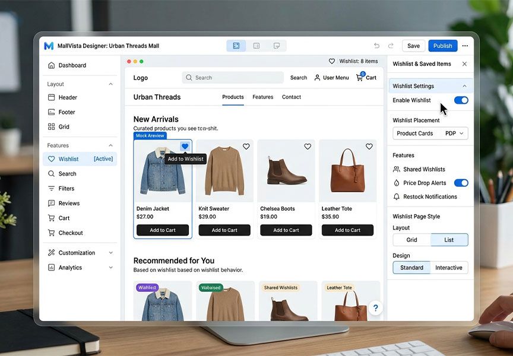513x356 pixels.
Task: Expand the Customization chevron
Action: point(110,253)
